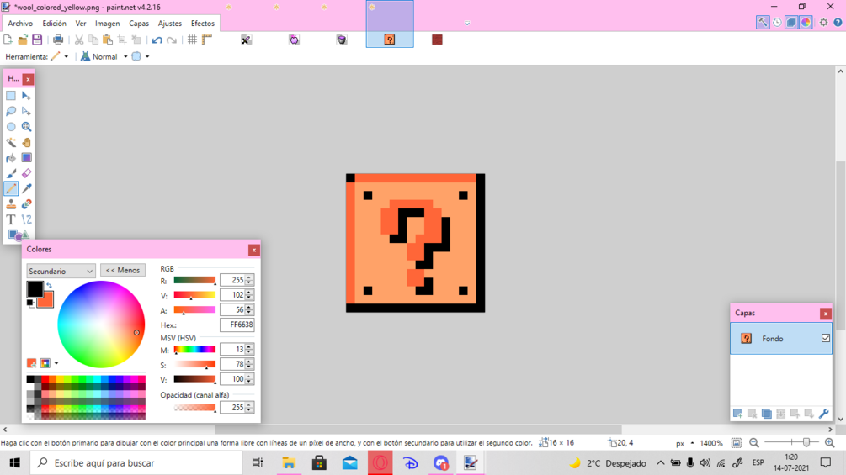Screen dimensions: 846x475
Task: Add new layer in Capas panel
Action: (x=737, y=414)
